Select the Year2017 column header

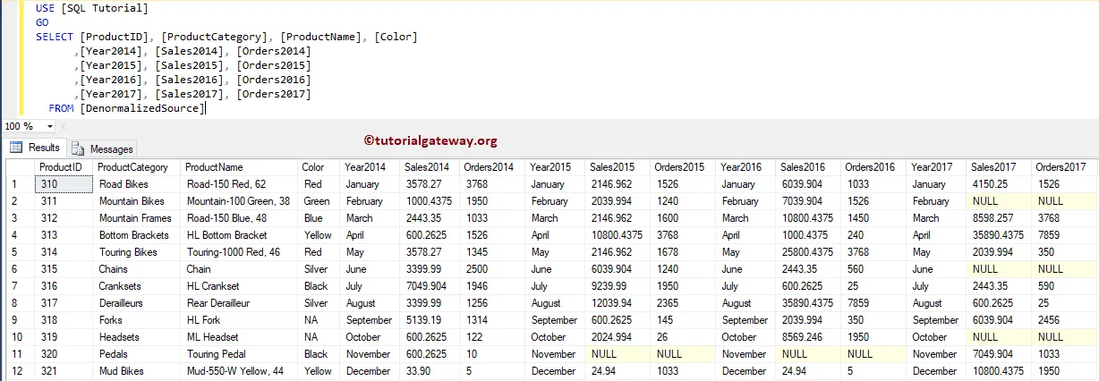[x=935, y=167]
